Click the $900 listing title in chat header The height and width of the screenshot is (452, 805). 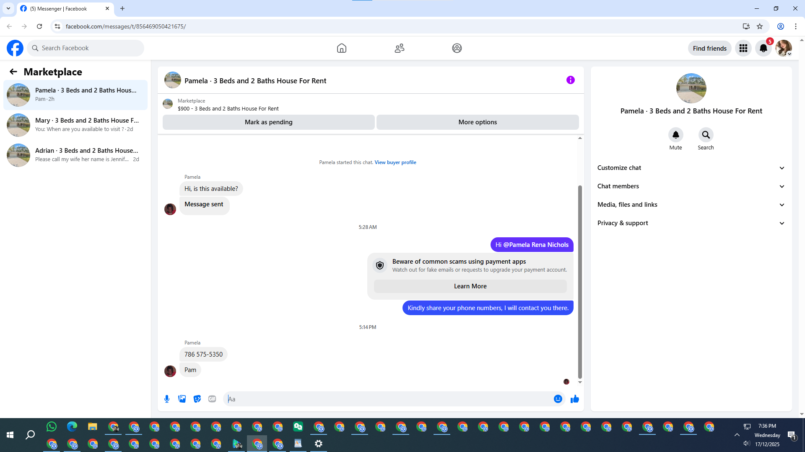(x=228, y=109)
